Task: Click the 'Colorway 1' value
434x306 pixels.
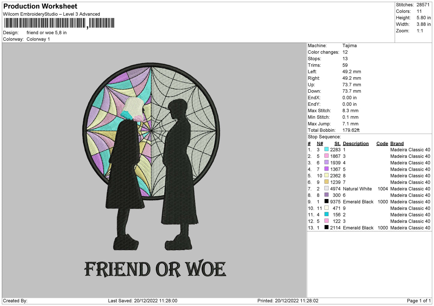Action: tap(38, 39)
